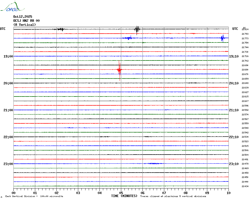Select the DC value 21582

245,110
